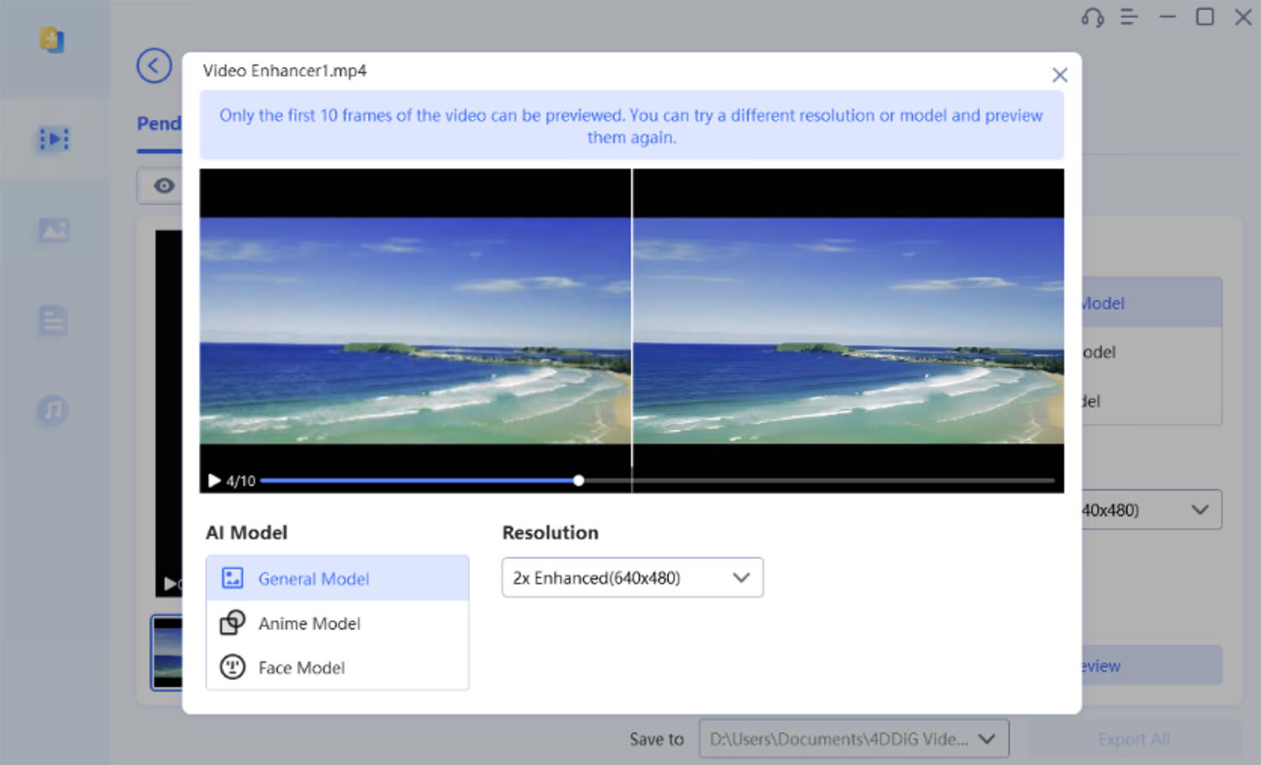This screenshot has width=1261, height=765.
Task: Select the Anime Model option
Action: point(337,623)
